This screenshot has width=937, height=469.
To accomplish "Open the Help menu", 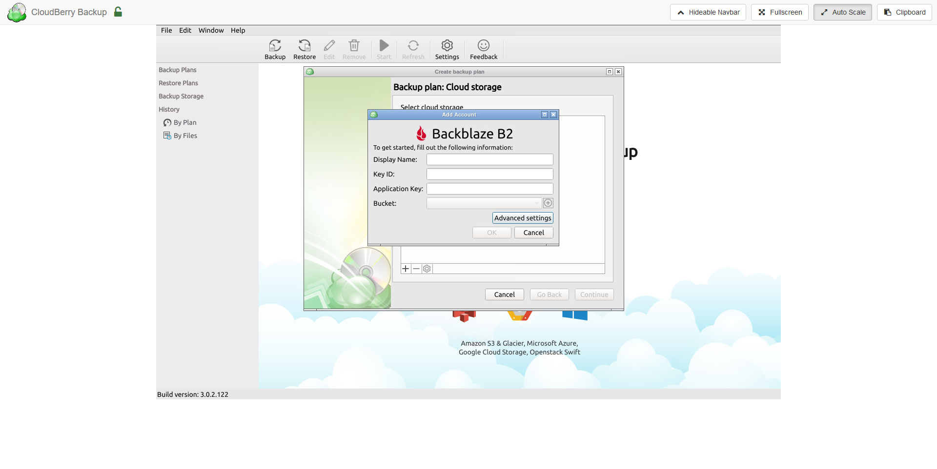I will tap(238, 30).
